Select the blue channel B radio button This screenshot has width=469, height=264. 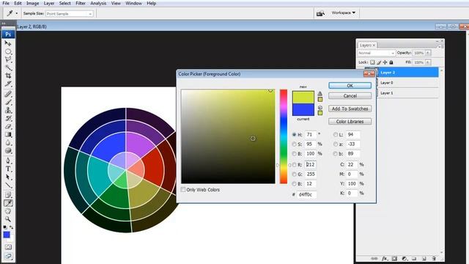294,184
